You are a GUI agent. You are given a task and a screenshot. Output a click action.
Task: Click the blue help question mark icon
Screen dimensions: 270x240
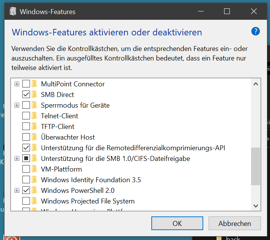[x=255, y=32]
